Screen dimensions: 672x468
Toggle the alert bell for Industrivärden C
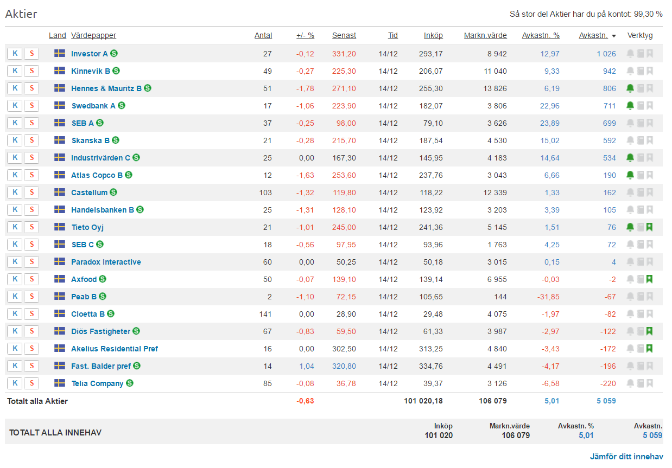pyautogui.click(x=630, y=158)
